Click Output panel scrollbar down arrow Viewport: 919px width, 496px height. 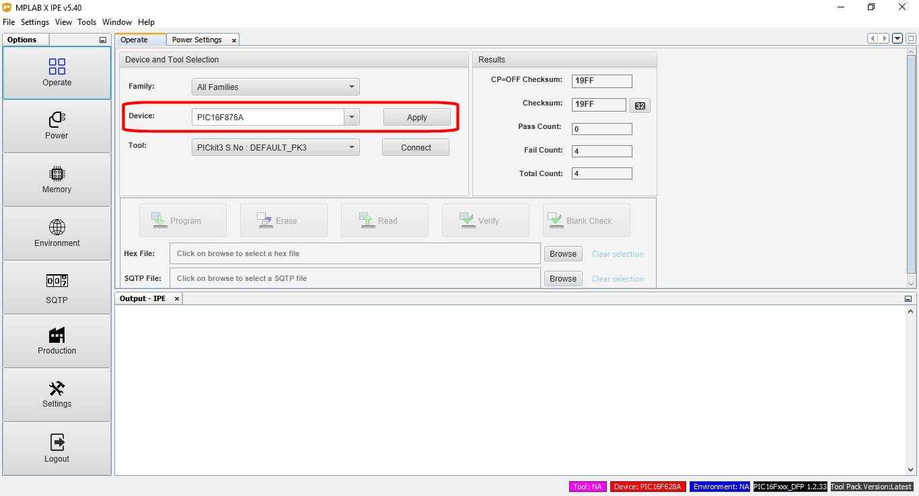911,470
